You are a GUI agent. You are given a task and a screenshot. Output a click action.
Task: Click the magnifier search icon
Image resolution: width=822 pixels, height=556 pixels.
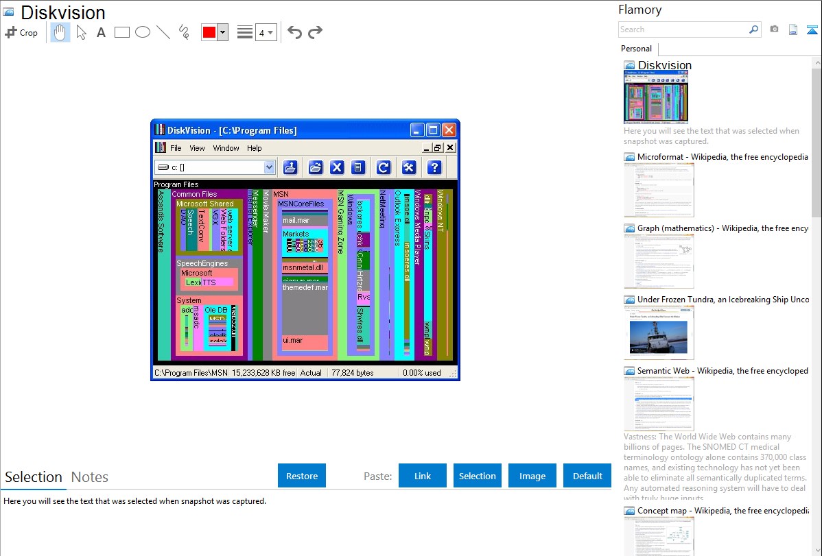click(754, 29)
